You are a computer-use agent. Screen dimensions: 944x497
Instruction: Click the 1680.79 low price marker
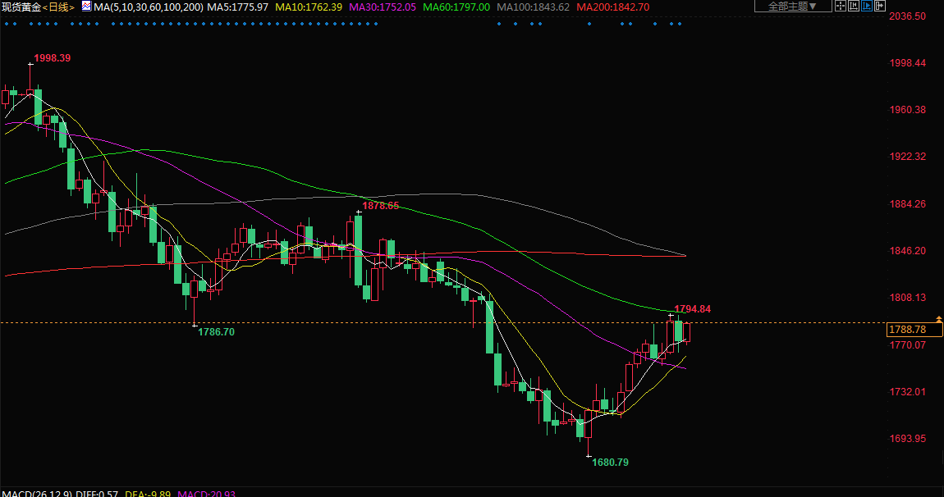click(x=610, y=463)
